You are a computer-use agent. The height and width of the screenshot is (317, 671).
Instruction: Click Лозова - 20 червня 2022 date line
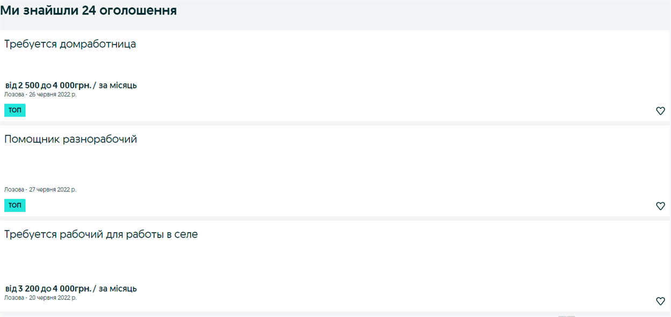40,298
